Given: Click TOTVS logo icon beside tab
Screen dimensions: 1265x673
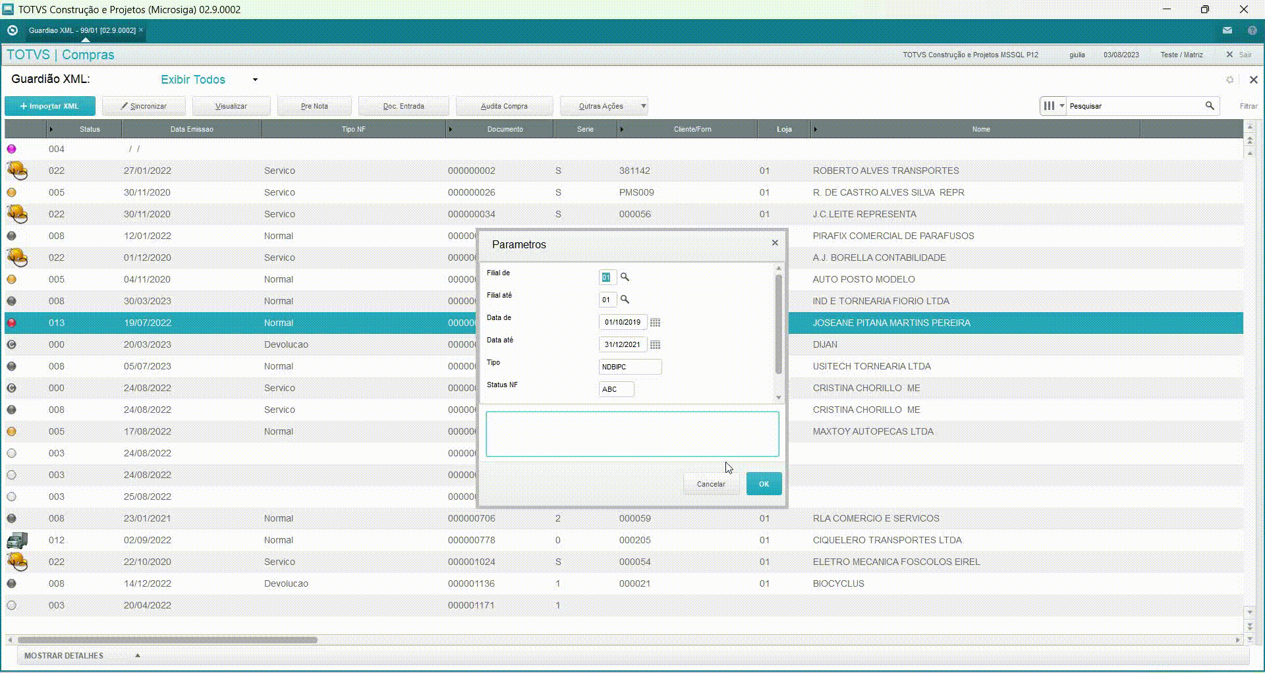Looking at the screenshot, I should pyautogui.click(x=12, y=30).
